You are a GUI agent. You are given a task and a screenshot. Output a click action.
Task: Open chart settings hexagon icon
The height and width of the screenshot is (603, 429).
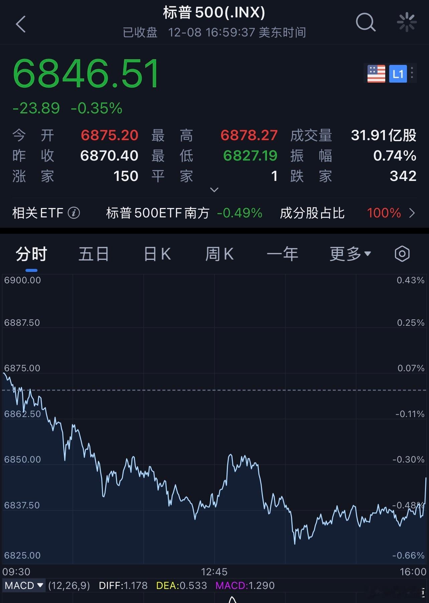[x=402, y=254]
